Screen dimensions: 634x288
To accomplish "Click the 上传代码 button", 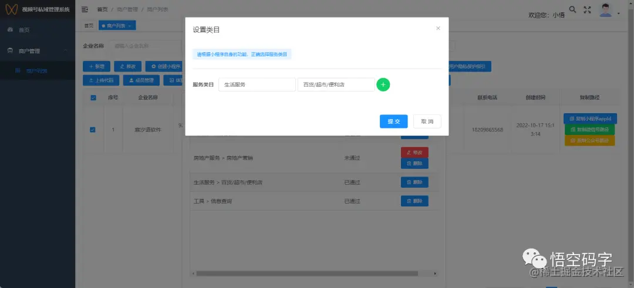I will (x=101, y=80).
